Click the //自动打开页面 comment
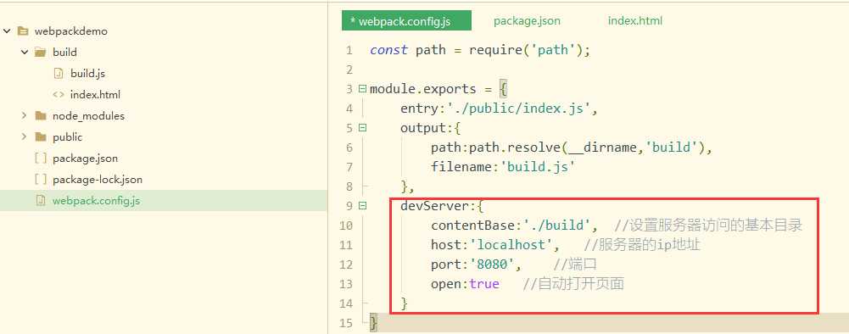Image resolution: width=849 pixels, height=334 pixels. point(573,284)
